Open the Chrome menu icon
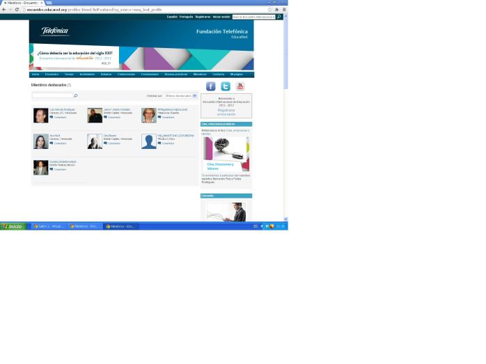 [283, 10]
